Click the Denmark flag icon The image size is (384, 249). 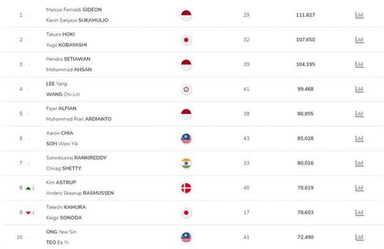point(186,188)
